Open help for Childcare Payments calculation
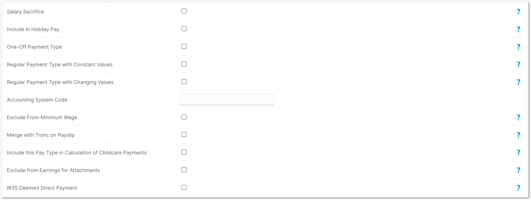The width and height of the screenshot is (531, 200). pos(518,153)
